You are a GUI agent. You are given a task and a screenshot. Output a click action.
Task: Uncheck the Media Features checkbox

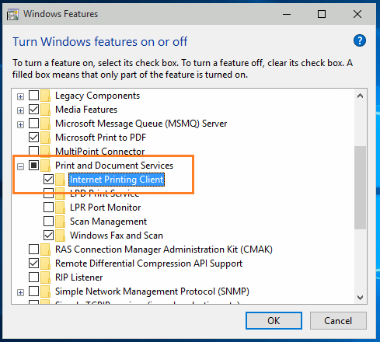coord(33,109)
